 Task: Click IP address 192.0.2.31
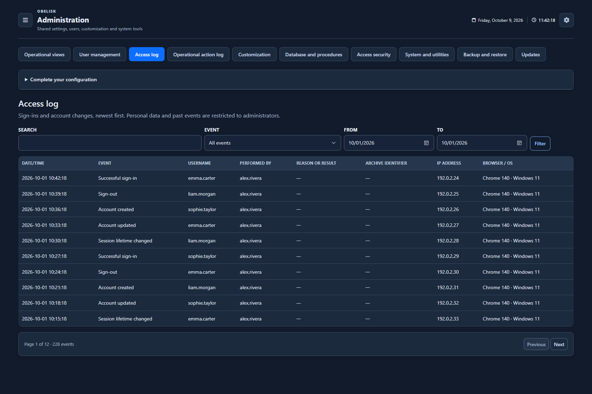(448, 287)
